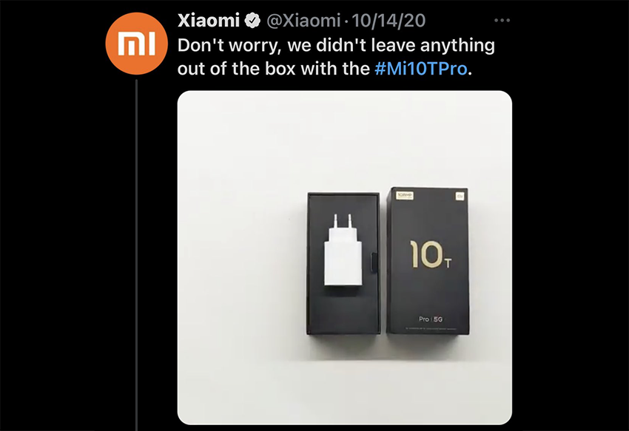Click the Pro 5G label on box
This screenshot has width=629, height=431.
click(x=431, y=319)
